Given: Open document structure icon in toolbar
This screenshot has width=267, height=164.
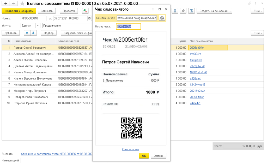Looking at the screenshot, I should point(191,11).
